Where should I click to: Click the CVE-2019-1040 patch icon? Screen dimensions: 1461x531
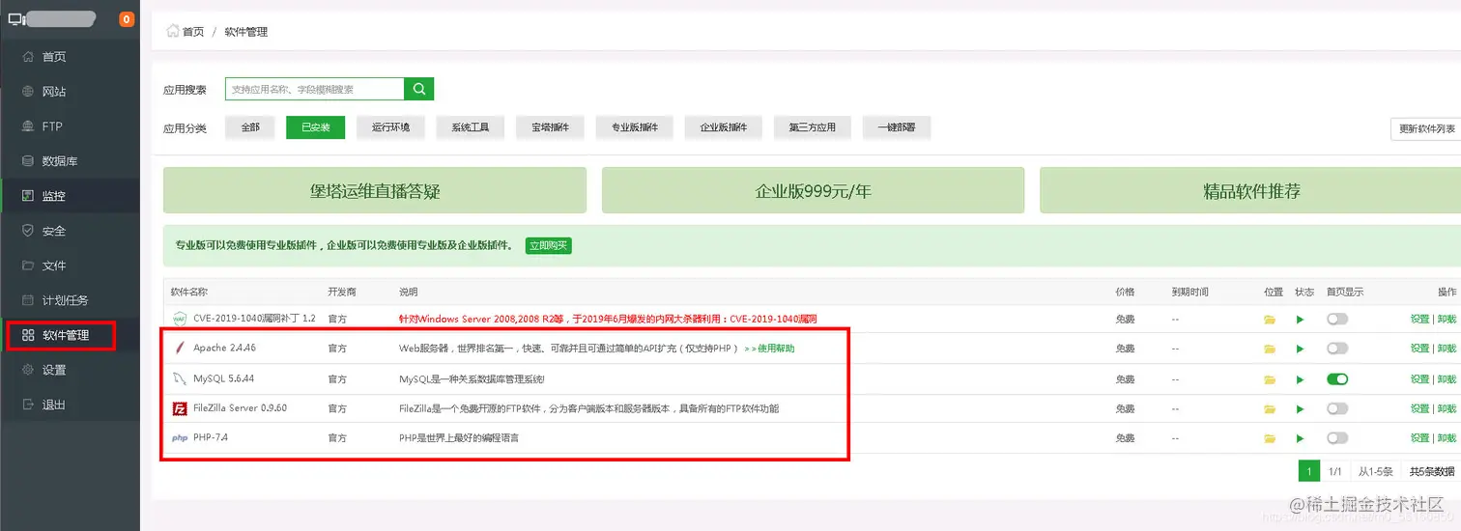pos(179,319)
